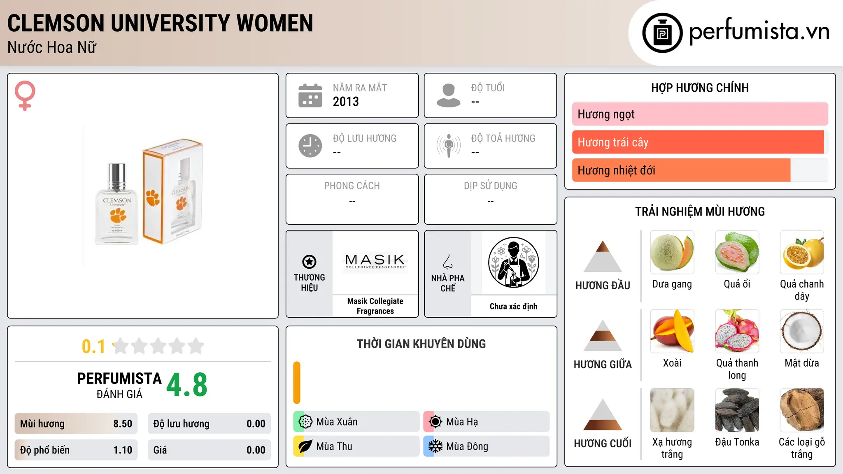Open the Dưa gang melon note image

coord(672,252)
